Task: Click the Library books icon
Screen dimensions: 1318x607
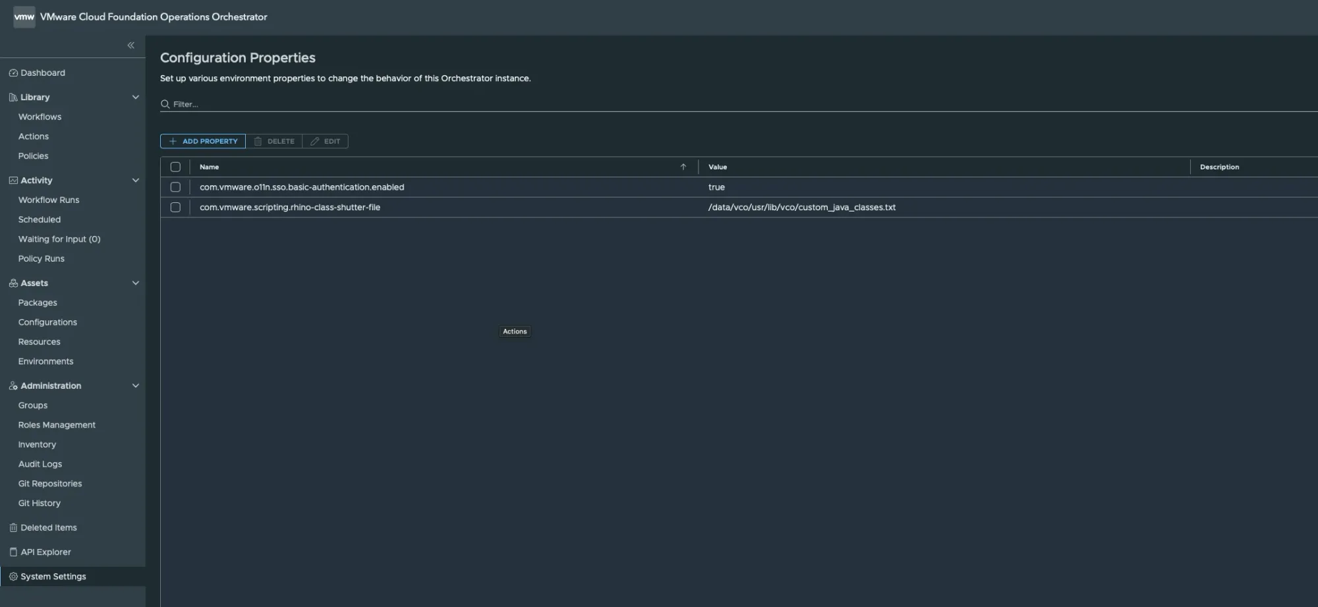Action: pyautogui.click(x=13, y=98)
